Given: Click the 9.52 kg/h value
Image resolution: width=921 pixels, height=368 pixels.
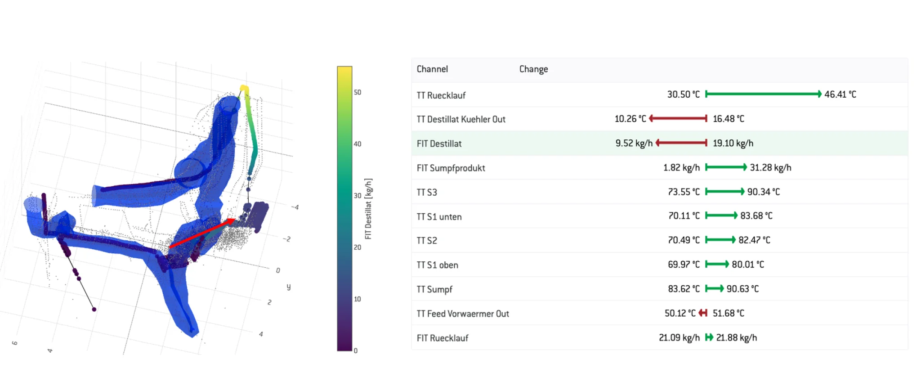Looking at the screenshot, I should [x=634, y=143].
